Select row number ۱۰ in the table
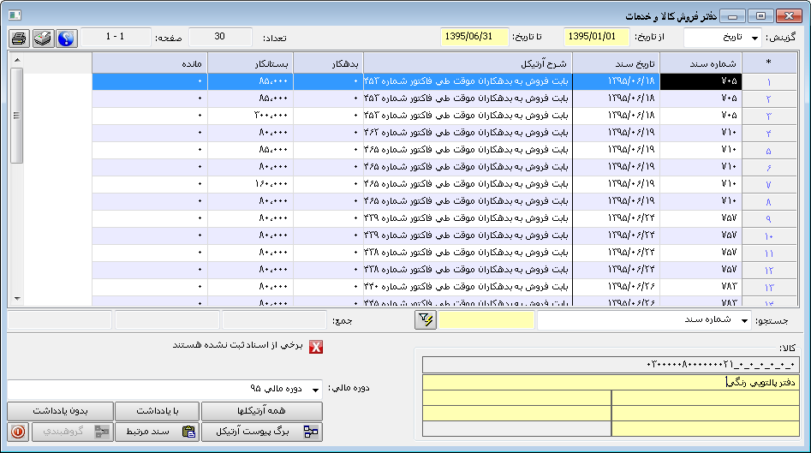Viewport: 811px width, 453px height. point(769,235)
